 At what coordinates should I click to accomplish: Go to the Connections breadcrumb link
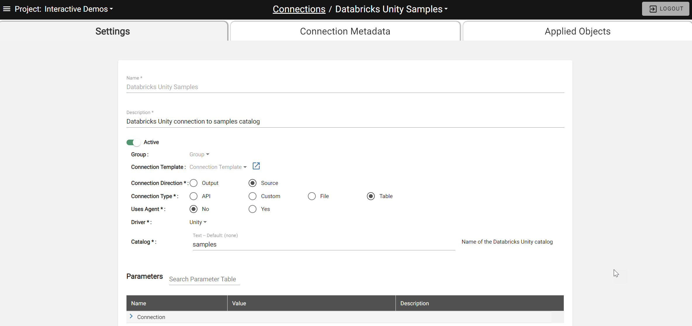[x=299, y=9]
